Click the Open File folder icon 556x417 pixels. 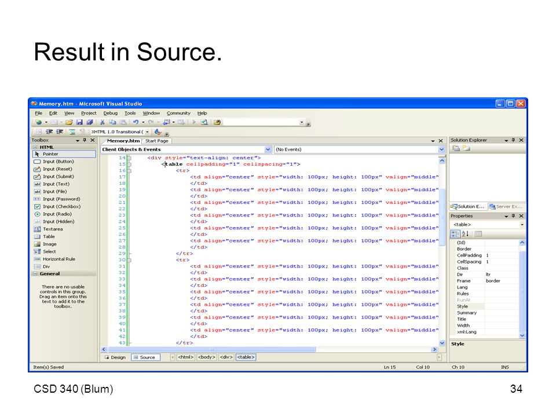(x=69, y=122)
